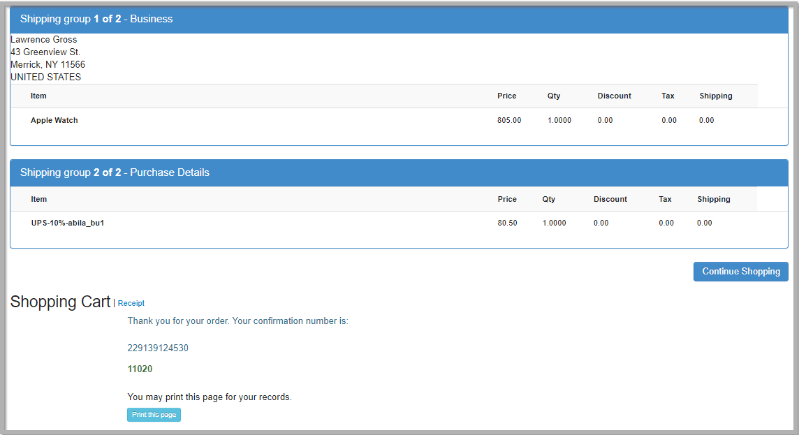Image resolution: width=799 pixels, height=435 pixels.
Task: Click the Item column header in Business group
Action: tap(38, 96)
